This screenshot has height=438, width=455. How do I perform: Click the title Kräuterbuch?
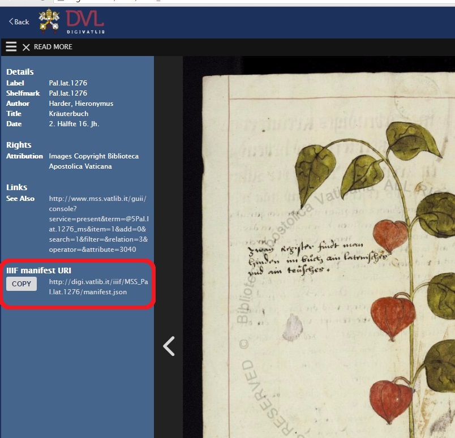68,114
